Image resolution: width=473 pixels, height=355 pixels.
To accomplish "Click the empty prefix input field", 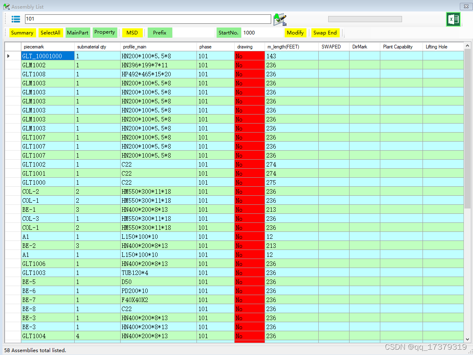I will pyautogui.click(x=194, y=32).
